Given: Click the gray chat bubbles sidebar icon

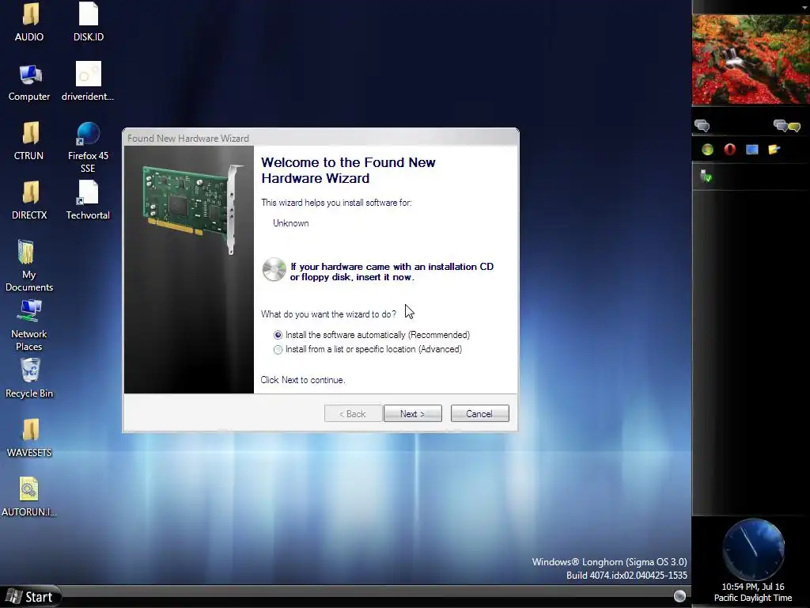Looking at the screenshot, I should pos(702,126).
